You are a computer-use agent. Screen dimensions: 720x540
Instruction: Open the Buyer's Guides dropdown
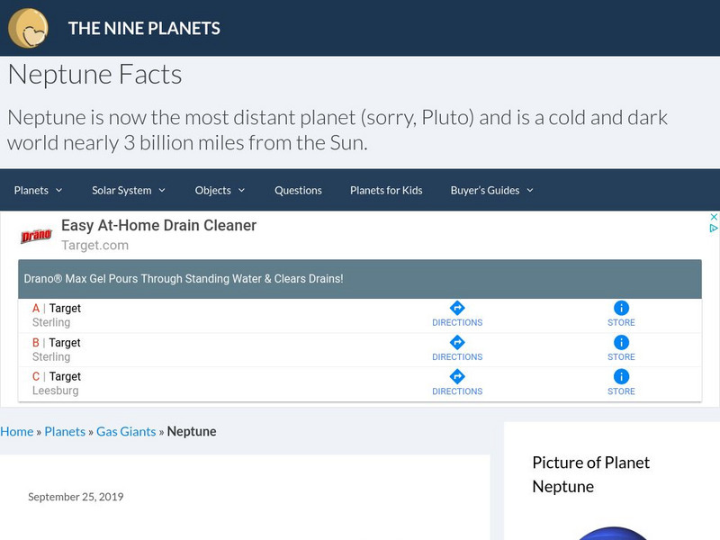click(x=490, y=190)
